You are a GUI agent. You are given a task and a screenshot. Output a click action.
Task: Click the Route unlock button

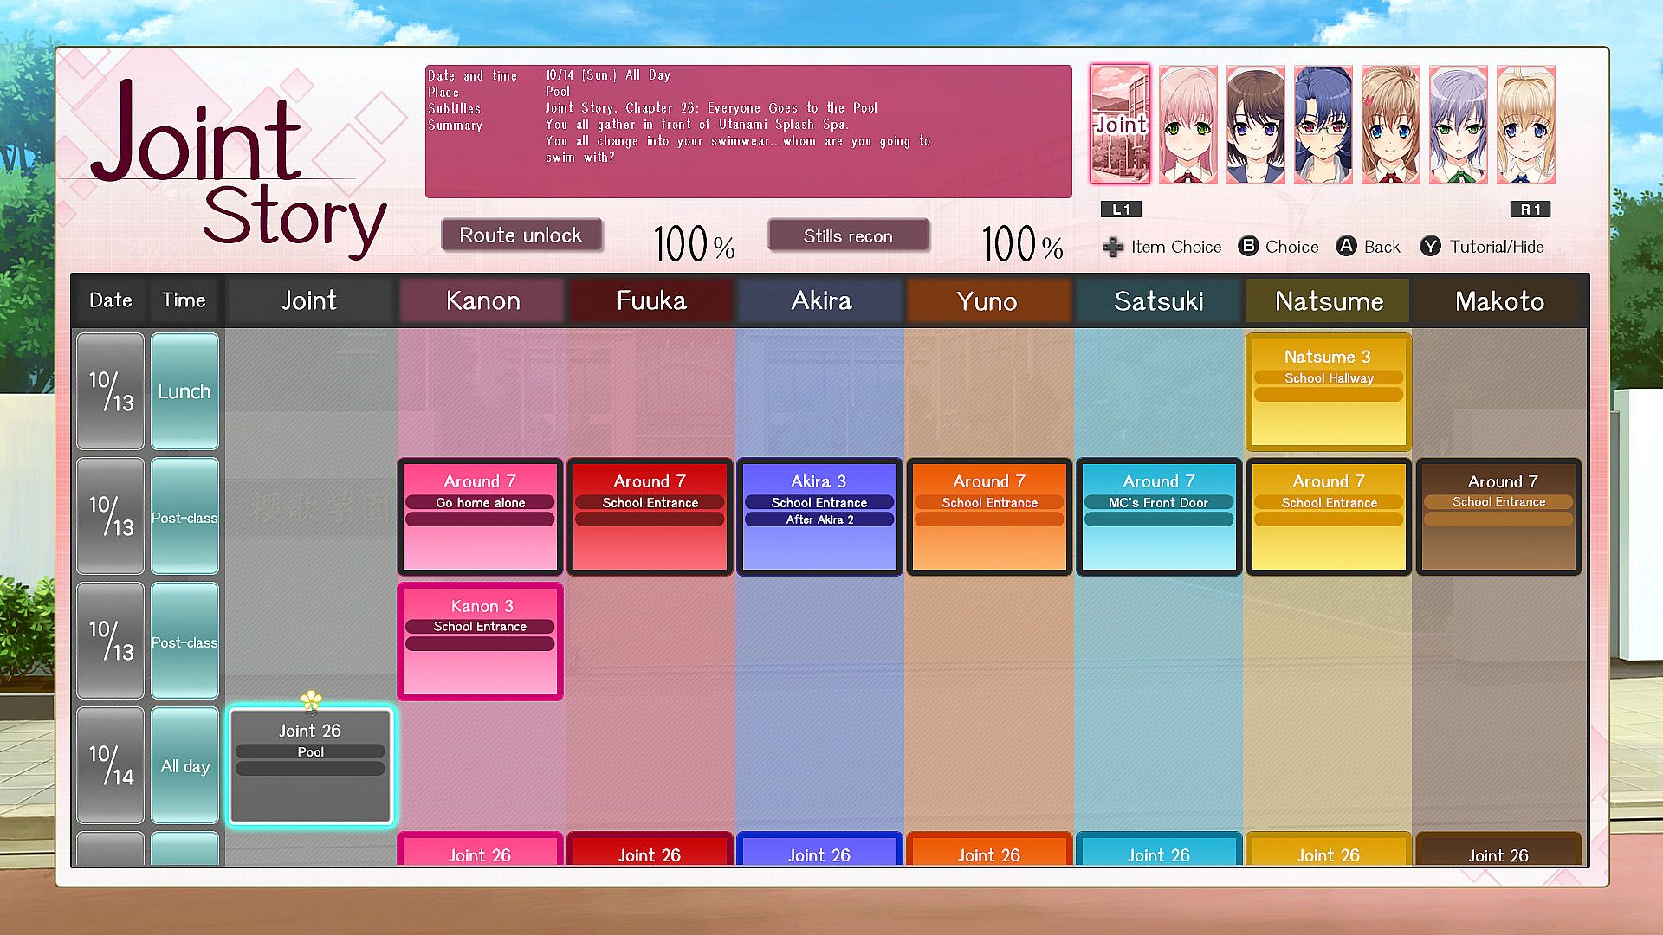point(521,235)
